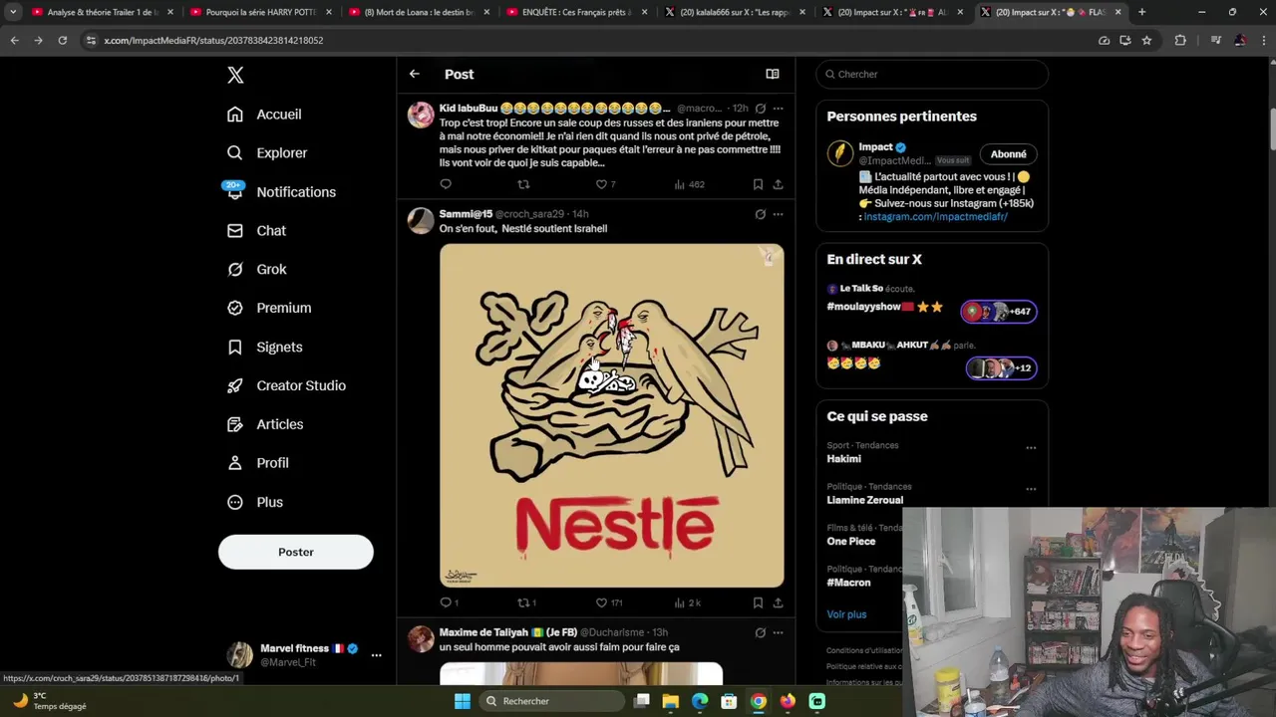The width and height of the screenshot is (1276, 717).
Task: Open Chrome from taskbar
Action: [759, 701]
